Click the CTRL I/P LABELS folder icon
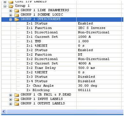This screenshot has width=124, height=116. coord(11,2)
